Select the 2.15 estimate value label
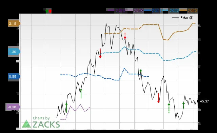The image size is (217, 133). pos(14,23)
